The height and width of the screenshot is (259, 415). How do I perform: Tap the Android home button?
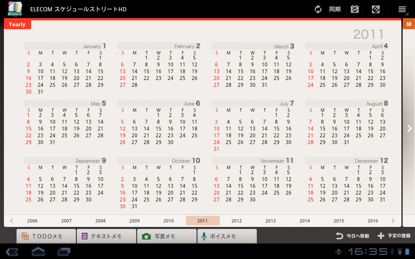click(x=38, y=251)
